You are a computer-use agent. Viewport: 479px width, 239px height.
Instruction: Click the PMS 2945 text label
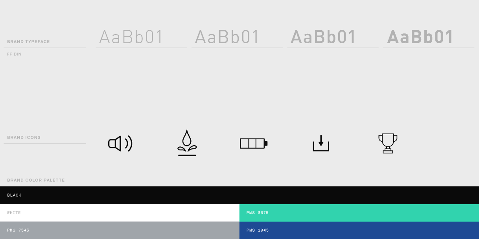[x=258, y=230]
